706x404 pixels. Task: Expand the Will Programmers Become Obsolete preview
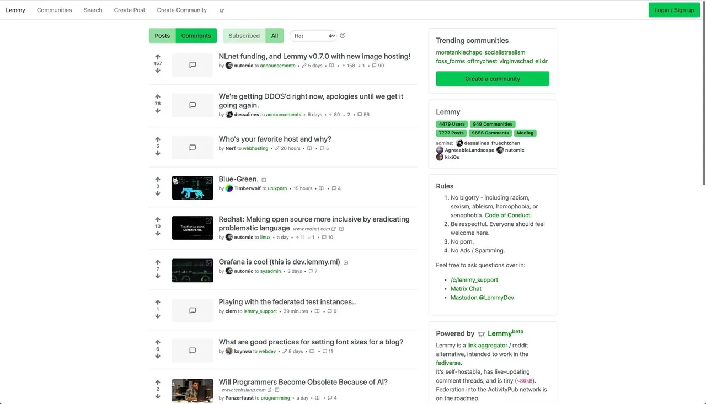tap(277, 390)
